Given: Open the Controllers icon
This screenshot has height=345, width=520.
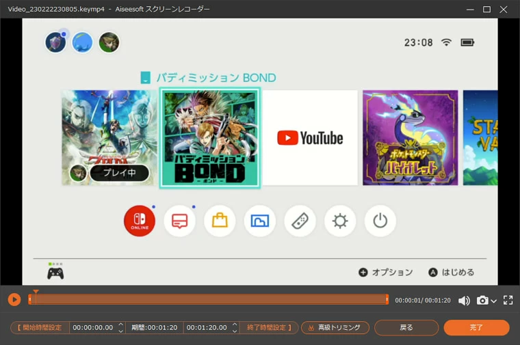Looking at the screenshot, I should 300,221.
